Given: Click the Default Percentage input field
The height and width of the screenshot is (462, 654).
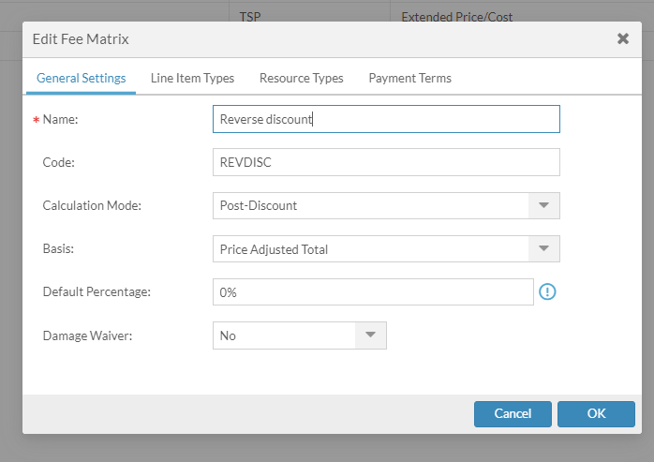Looking at the screenshot, I should pyautogui.click(x=373, y=291).
